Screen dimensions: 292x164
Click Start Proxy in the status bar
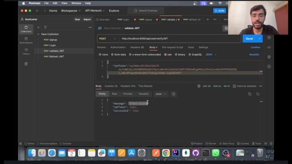point(227,143)
